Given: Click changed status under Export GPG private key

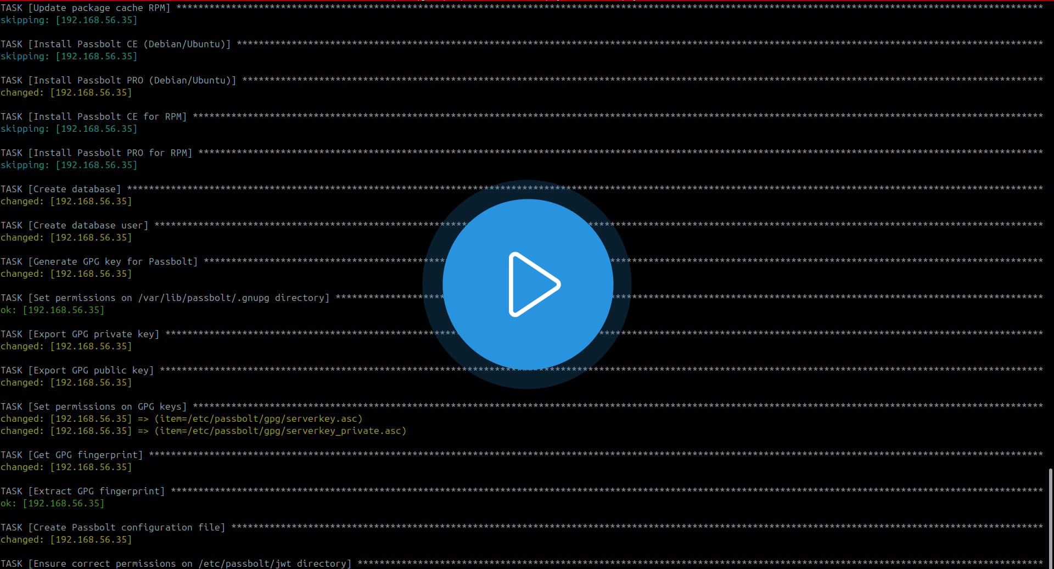Looking at the screenshot, I should pos(66,346).
